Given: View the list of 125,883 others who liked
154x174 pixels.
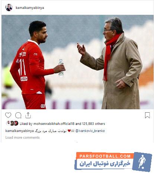Looking at the screenshot, I should pos(93,124).
